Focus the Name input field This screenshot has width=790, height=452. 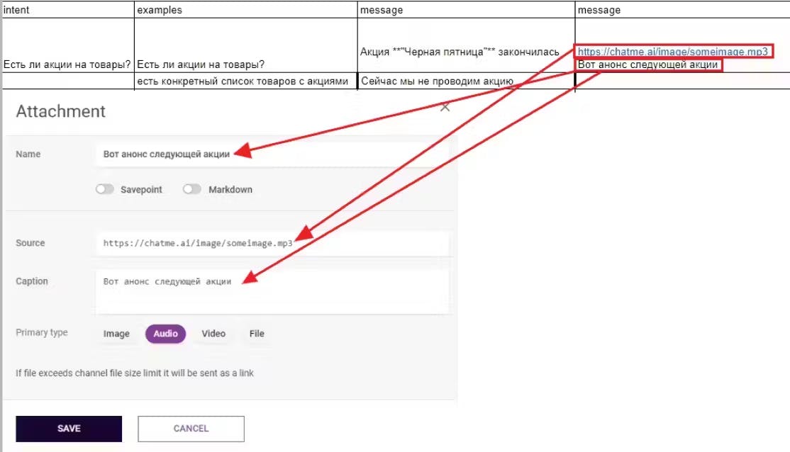[x=272, y=154]
